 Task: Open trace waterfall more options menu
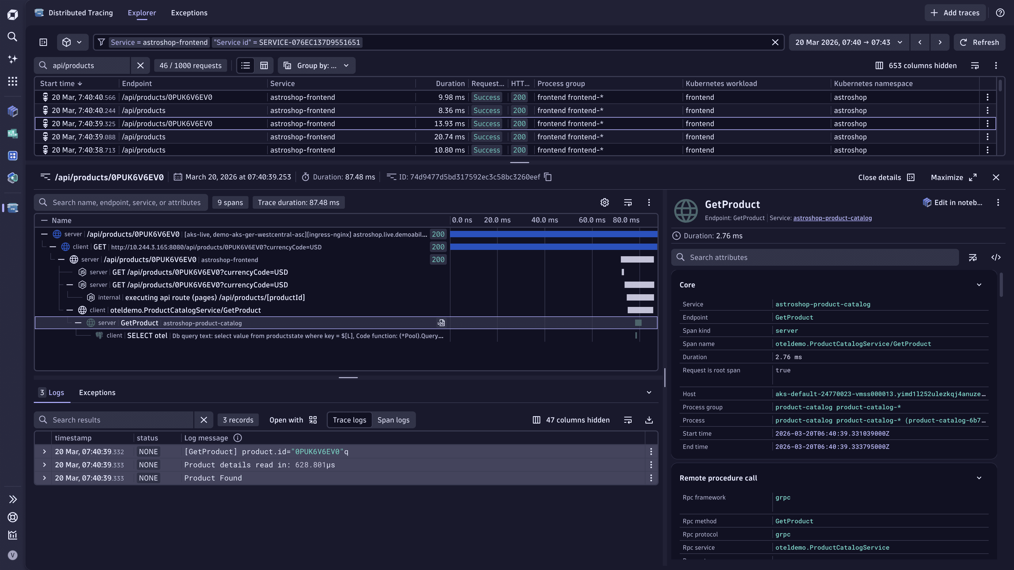[x=649, y=203]
